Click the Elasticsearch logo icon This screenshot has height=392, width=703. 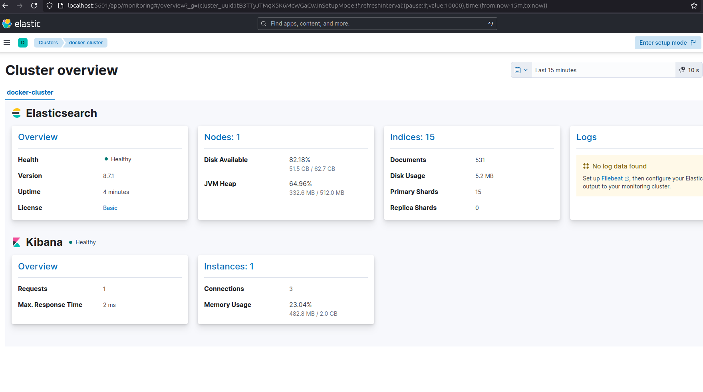point(16,113)
